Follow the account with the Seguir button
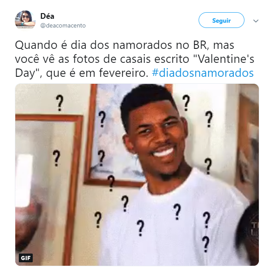 click(x=221, y=20)
